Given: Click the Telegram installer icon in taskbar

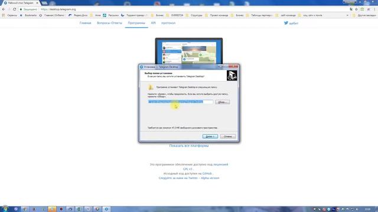Looking at the screenshot, I should coord(106,209).
